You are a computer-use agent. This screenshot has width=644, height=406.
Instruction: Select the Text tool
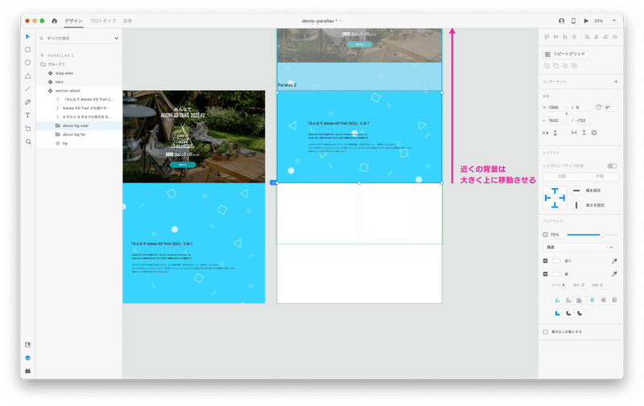pyautogui.click(x=27, y=115)
